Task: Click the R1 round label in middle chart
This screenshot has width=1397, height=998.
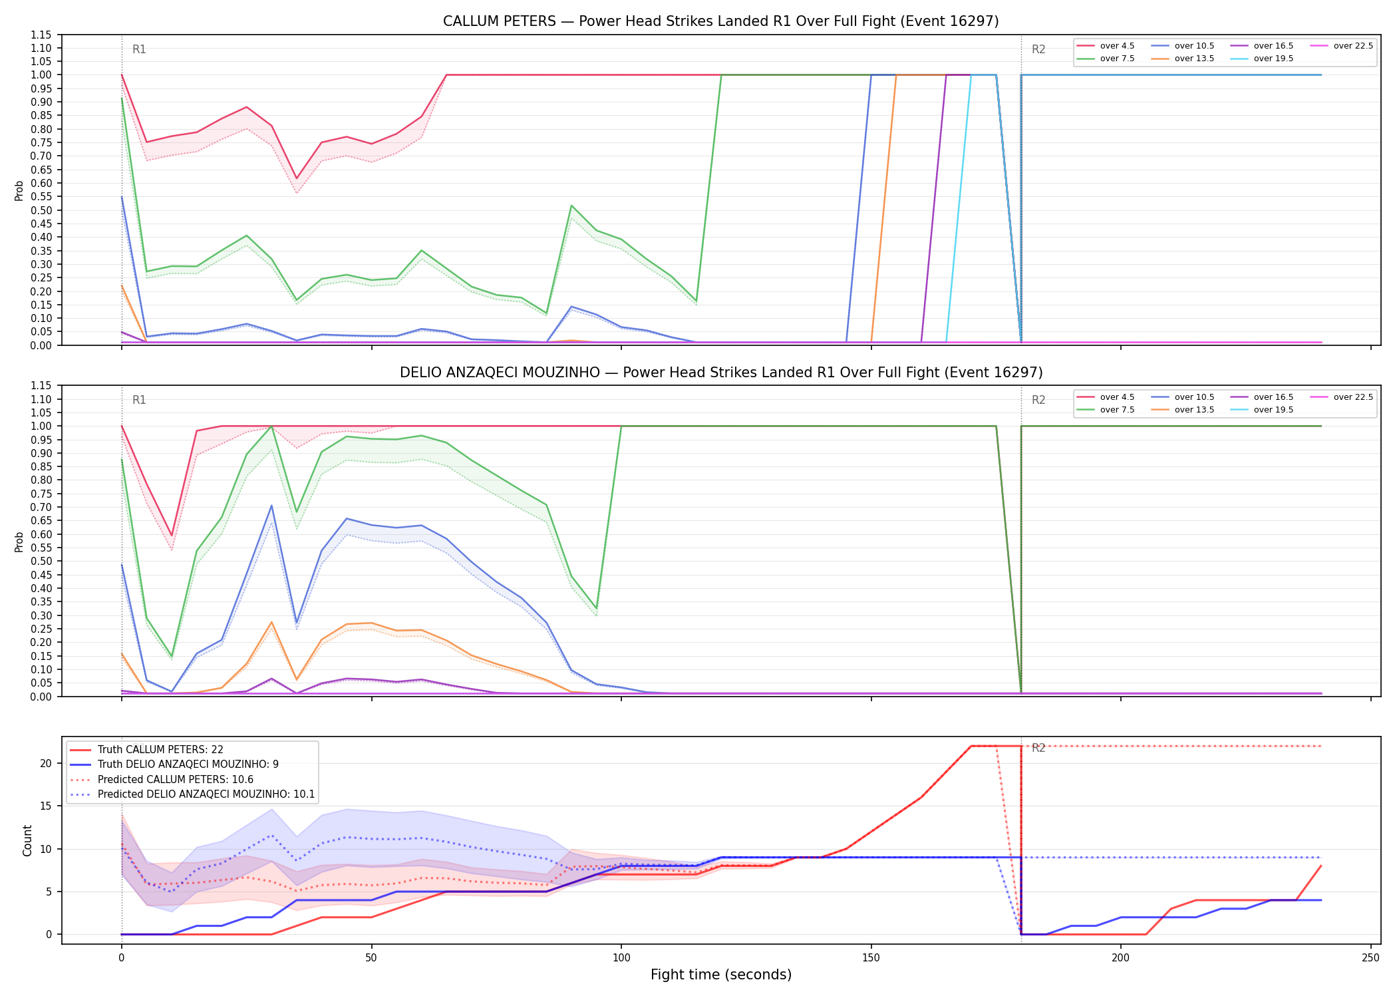Action: coord(139,400)
